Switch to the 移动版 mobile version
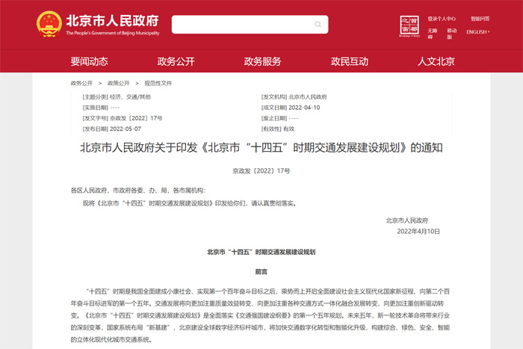The image size is (523, 349). [x=451, y=34]
